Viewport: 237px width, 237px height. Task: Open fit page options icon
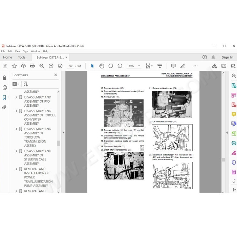pyautogui.click(x=149, y=66)
